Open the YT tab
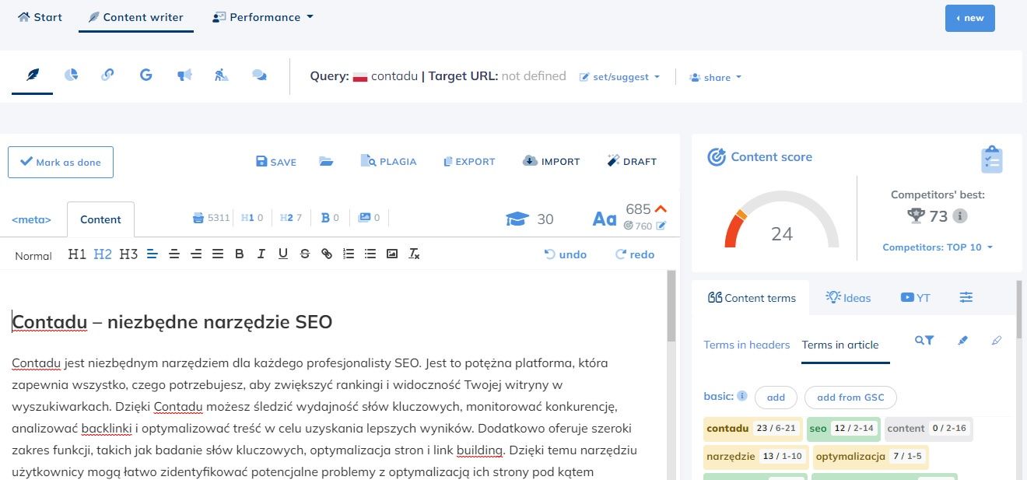Viewport: 1027px width, 480px height. (916, 298)
